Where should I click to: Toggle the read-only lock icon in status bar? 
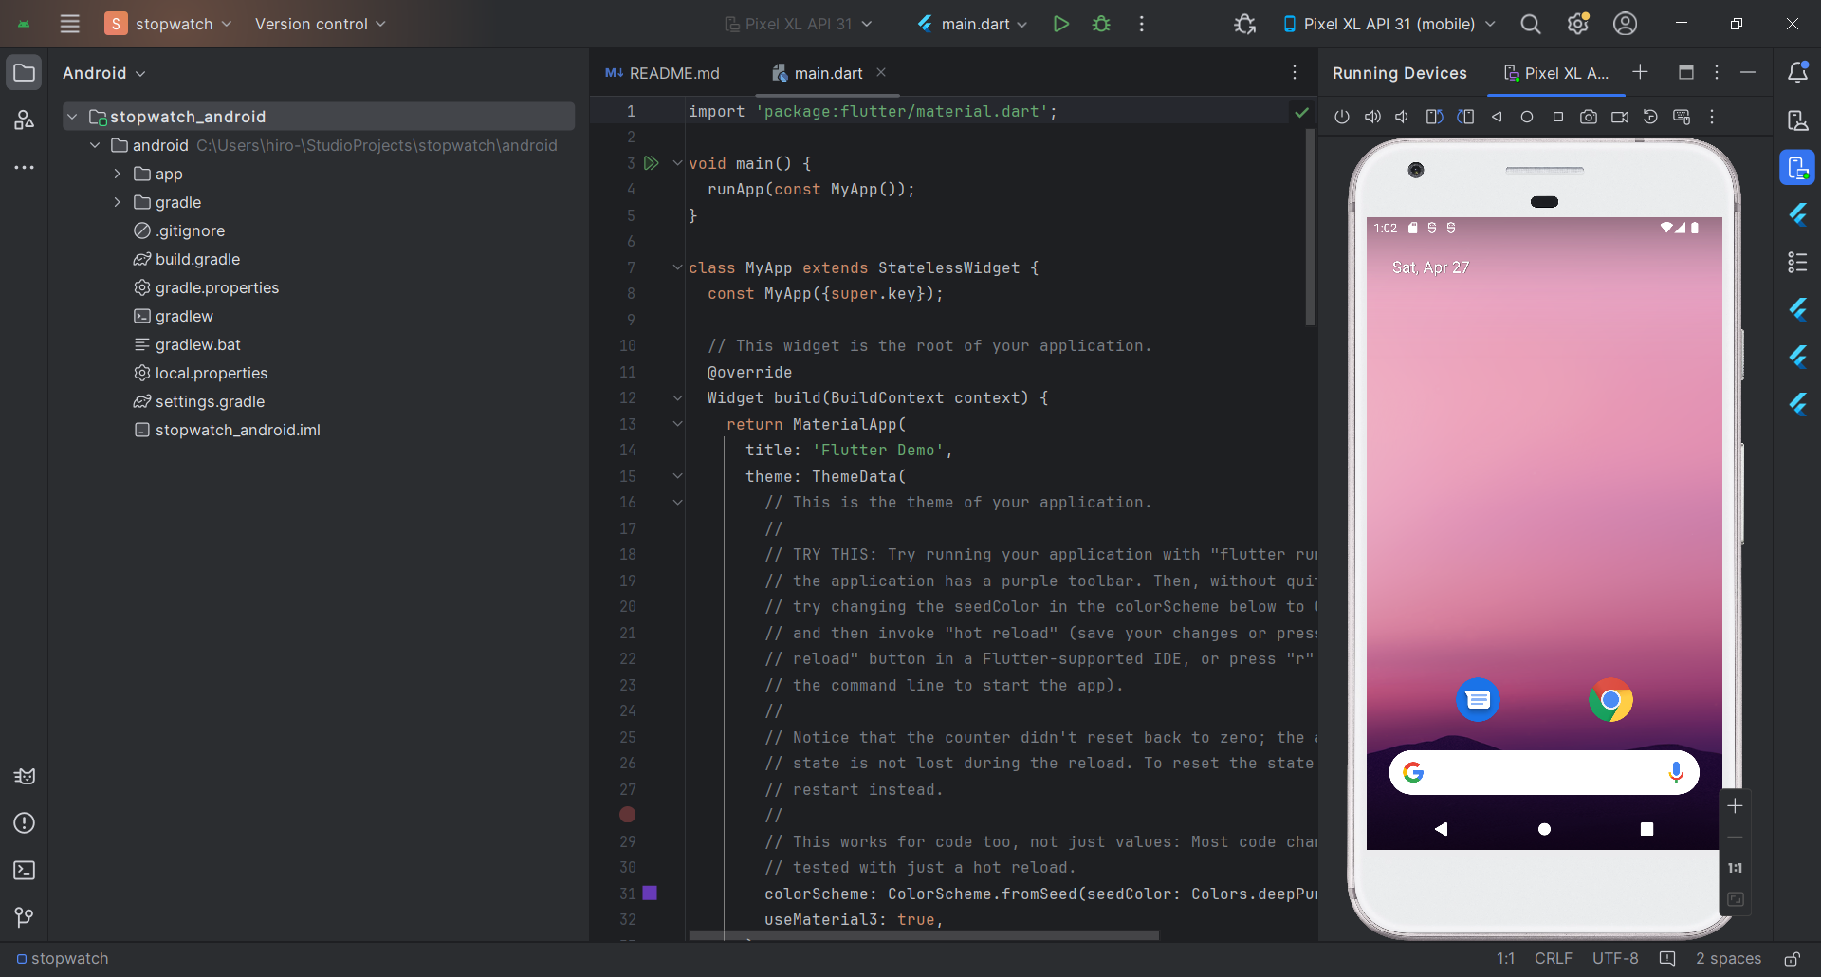point(1792,959)
